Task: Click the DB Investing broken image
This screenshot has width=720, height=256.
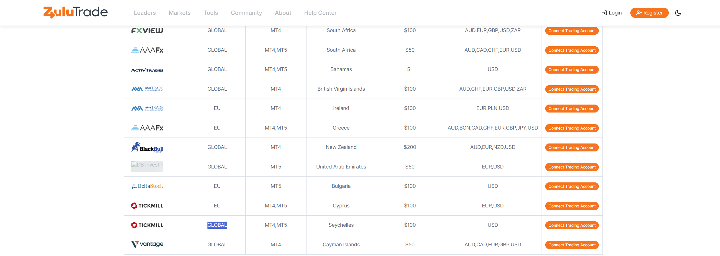Action: (147, 166)
